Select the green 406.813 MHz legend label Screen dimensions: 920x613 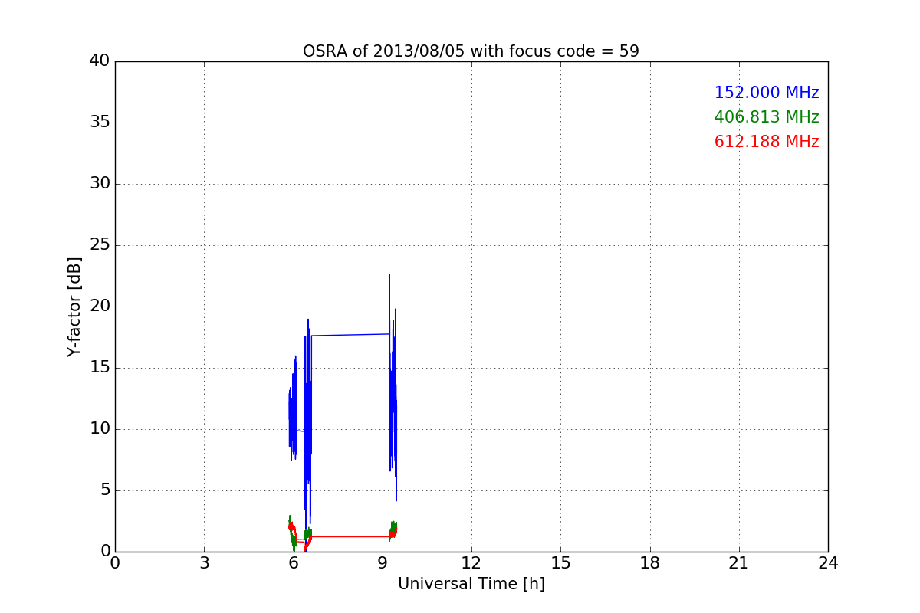coord(767,117)
